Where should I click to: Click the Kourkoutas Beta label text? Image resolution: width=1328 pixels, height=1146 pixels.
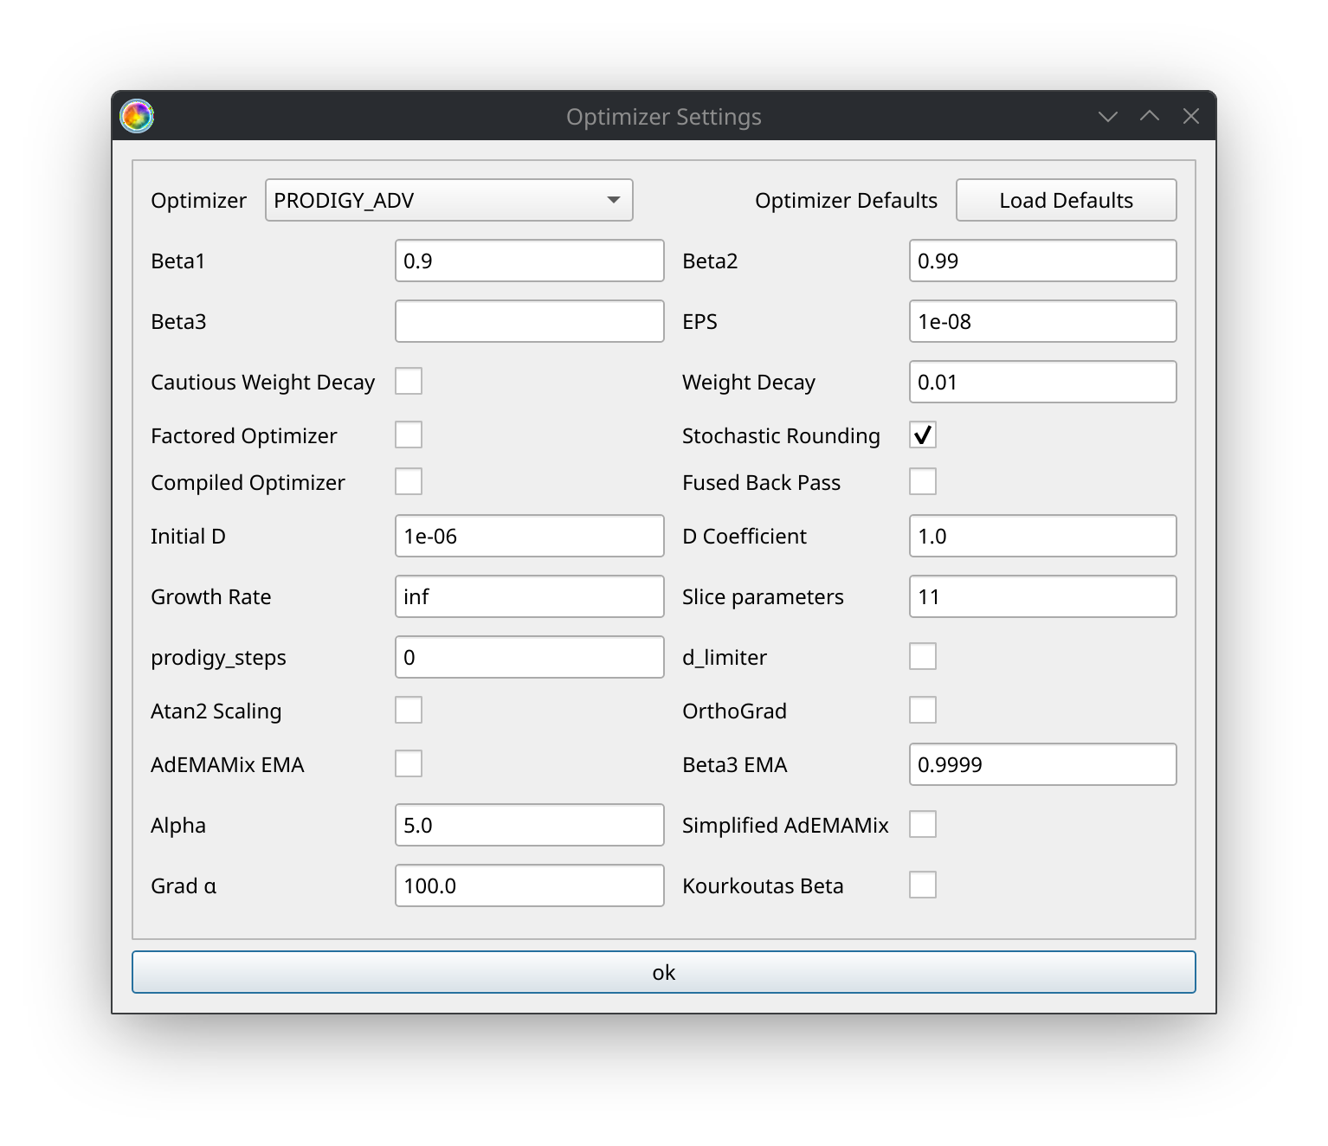pyautogui.click(x=763, y=885)
